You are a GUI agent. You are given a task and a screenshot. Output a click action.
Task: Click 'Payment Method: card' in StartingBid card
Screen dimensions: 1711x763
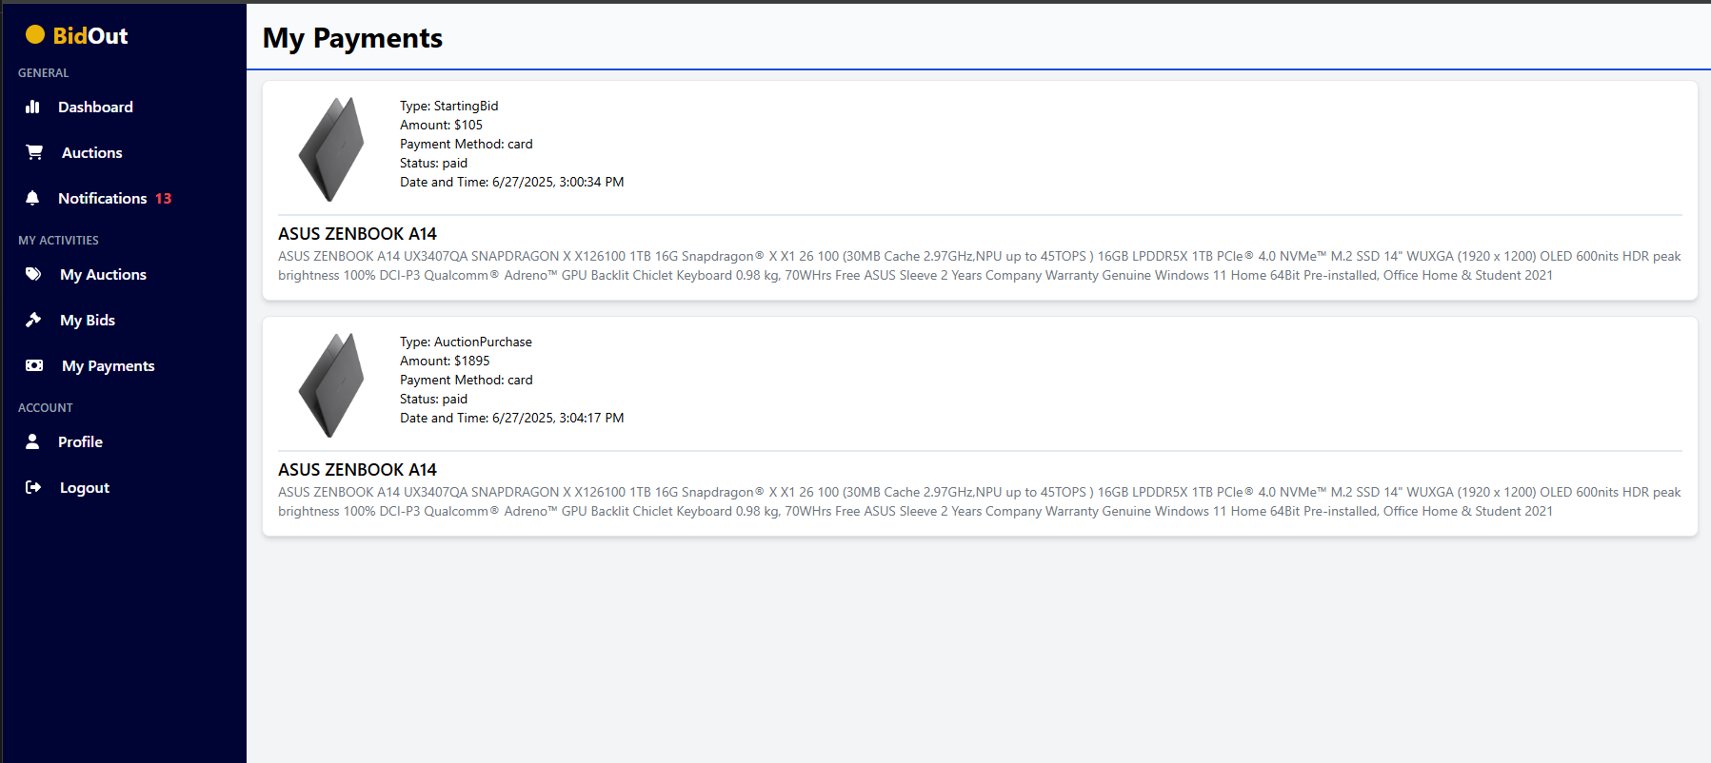pos(466,144)
